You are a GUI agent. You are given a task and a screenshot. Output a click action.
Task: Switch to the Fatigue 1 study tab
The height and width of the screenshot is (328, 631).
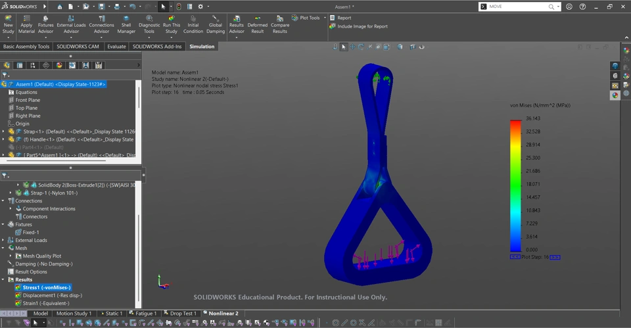click(x=143, y=314)
